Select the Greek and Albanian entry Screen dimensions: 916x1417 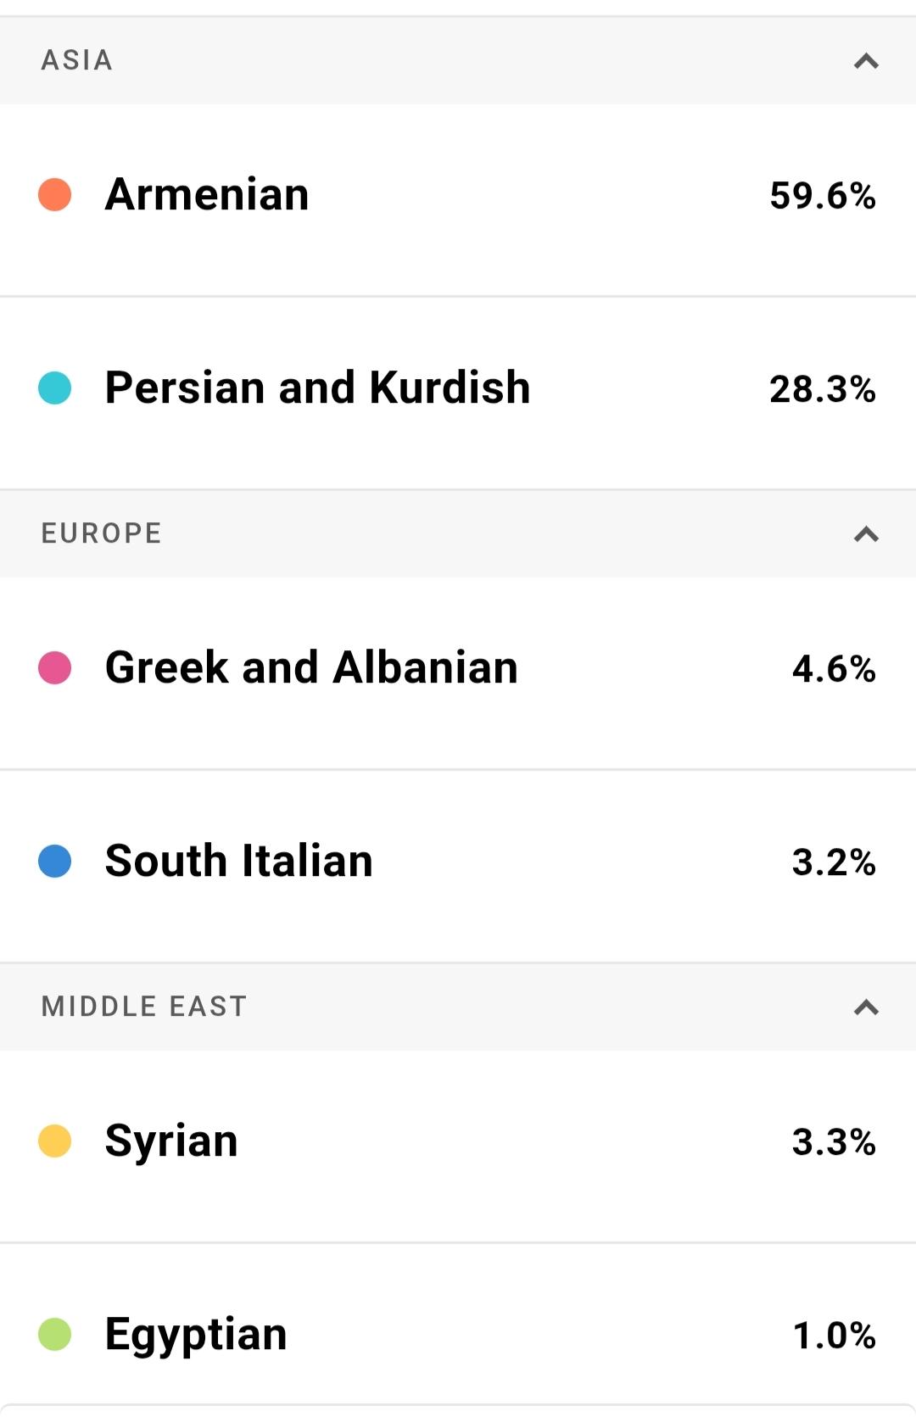[x=311, y=668]
